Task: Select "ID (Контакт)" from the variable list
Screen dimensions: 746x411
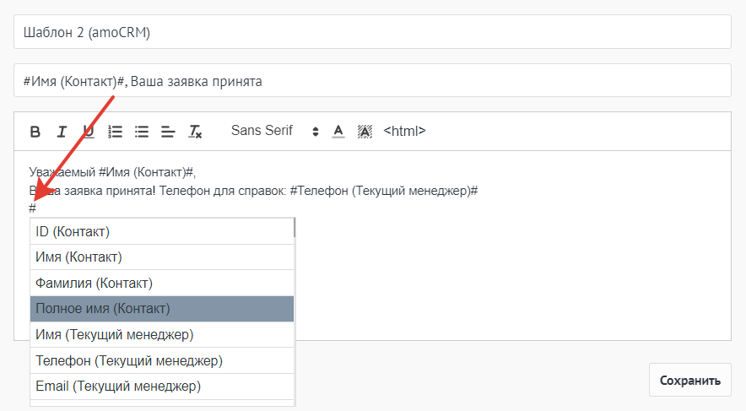Action: click(x=162, y=232)
